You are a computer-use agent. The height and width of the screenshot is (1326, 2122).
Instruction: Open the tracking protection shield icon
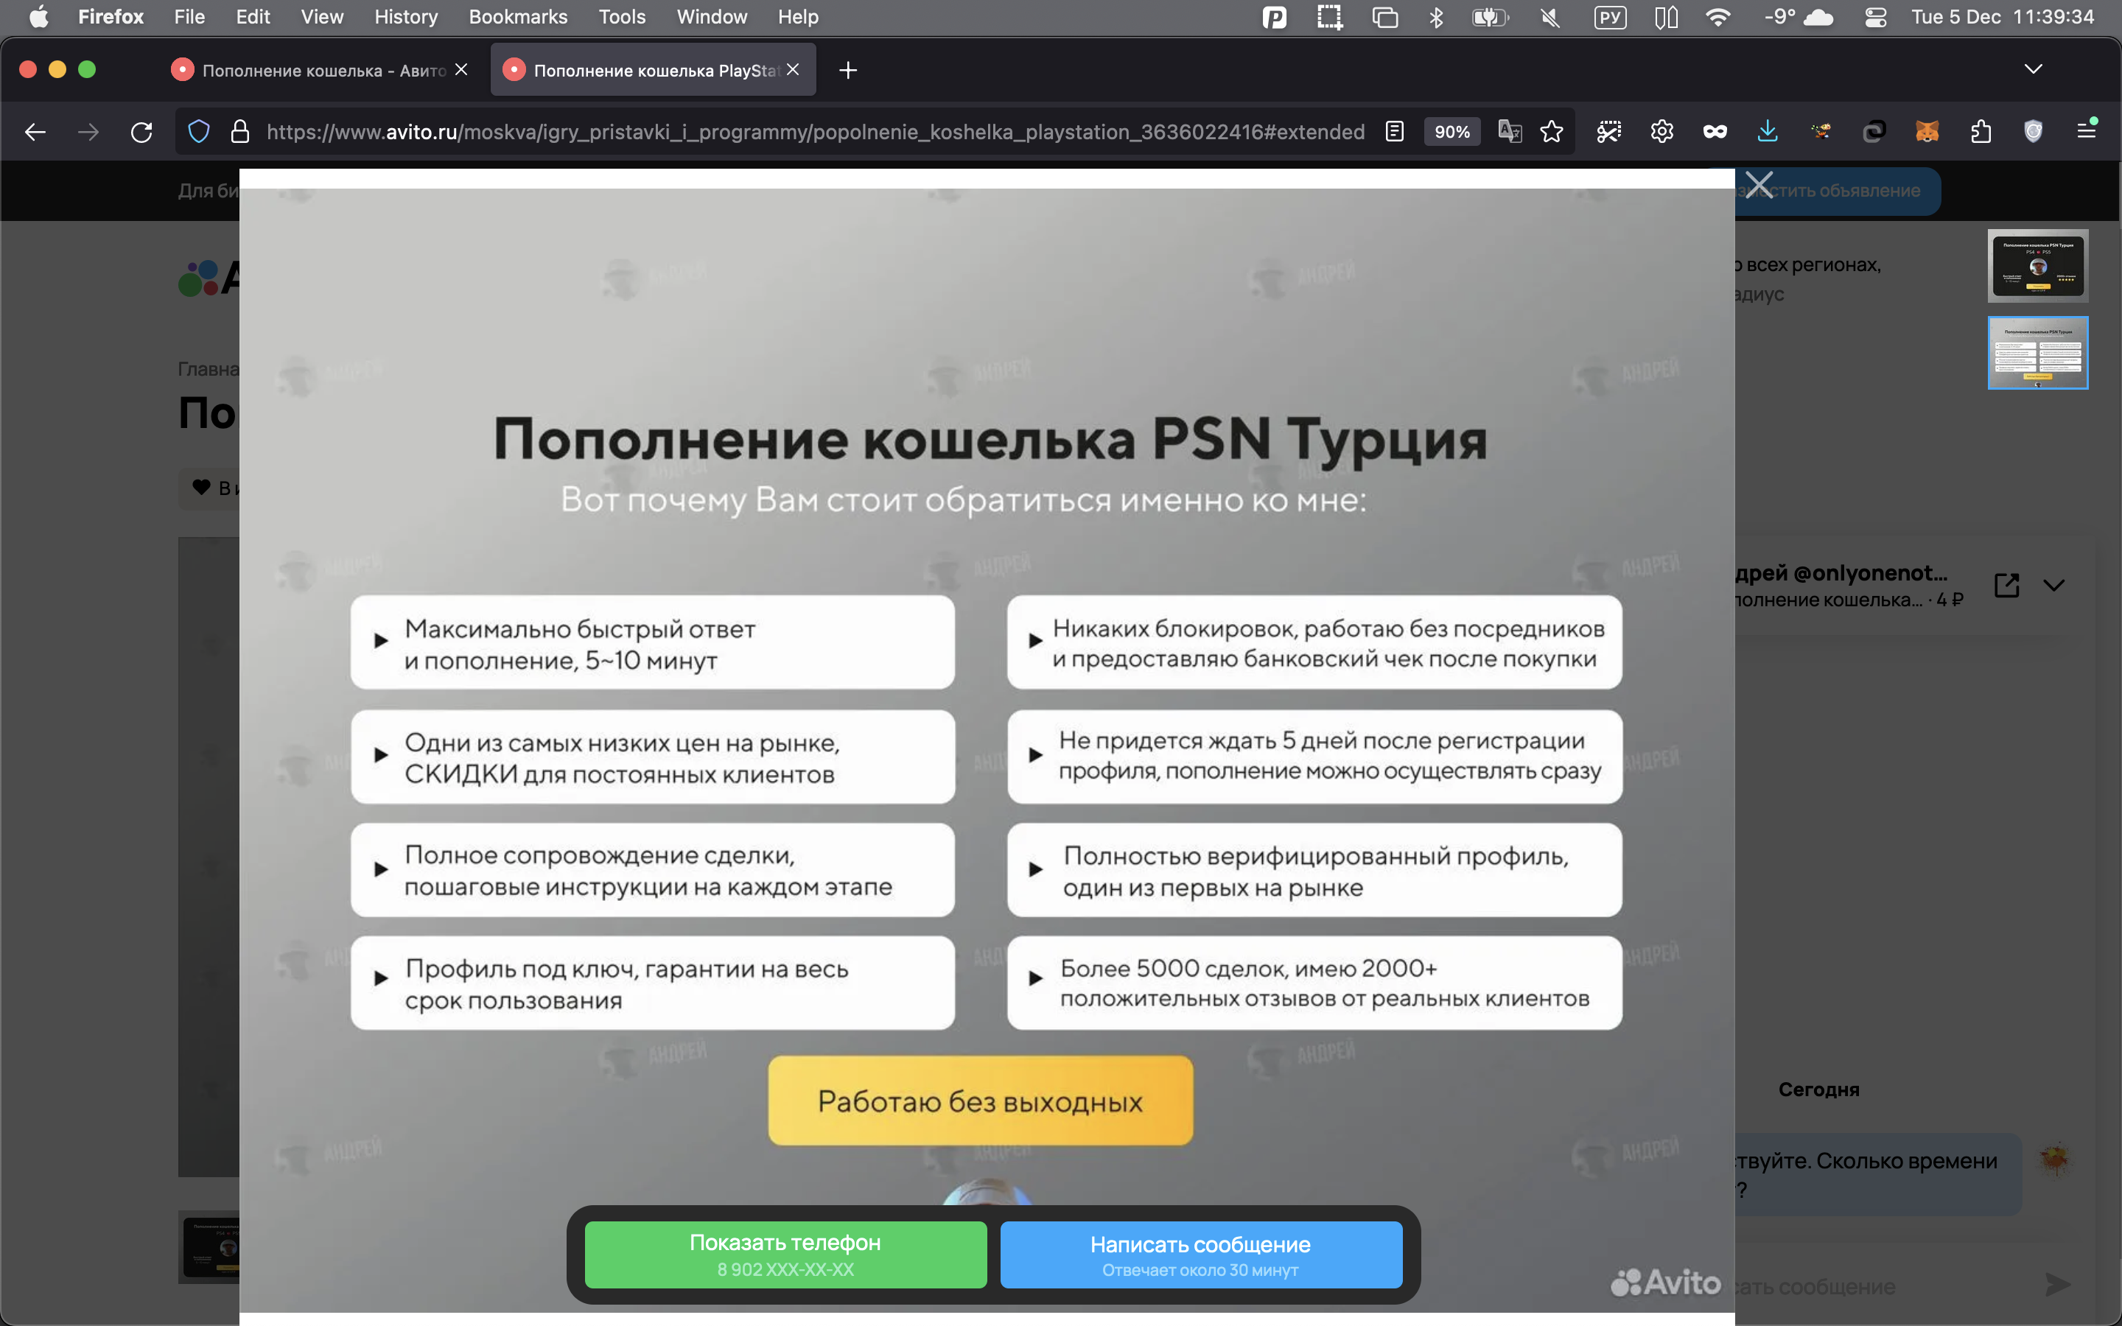pyautogui.click(x=199, y=132)
